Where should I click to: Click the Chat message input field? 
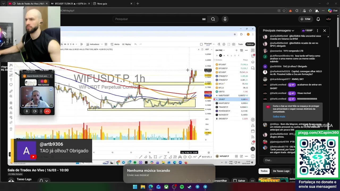pos(279,160)
